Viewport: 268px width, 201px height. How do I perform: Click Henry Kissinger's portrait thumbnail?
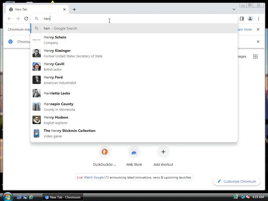[37, 53]
